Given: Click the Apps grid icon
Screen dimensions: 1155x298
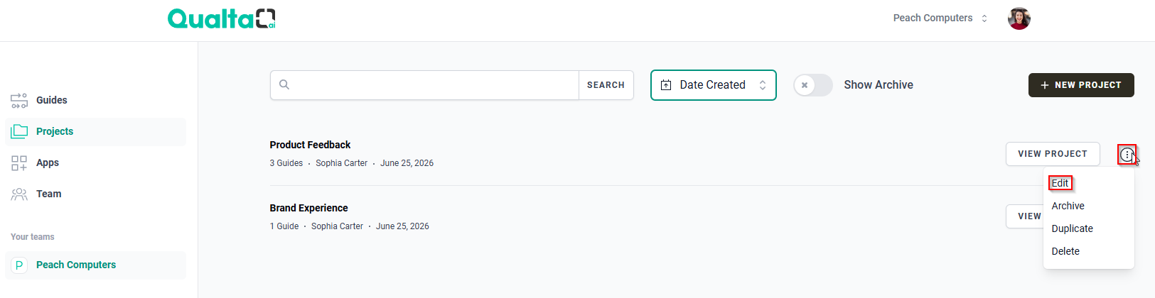Looking at the screenshot, I should [19, 163].
